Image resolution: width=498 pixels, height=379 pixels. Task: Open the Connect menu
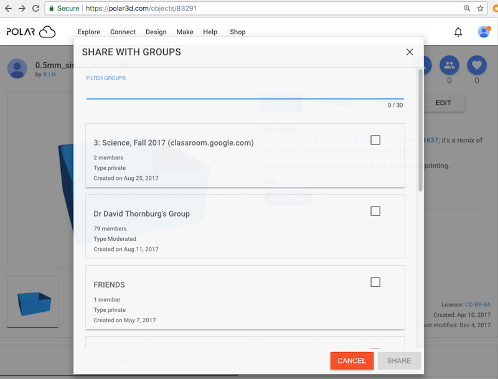pyautogui.click(x=123, y=32)
